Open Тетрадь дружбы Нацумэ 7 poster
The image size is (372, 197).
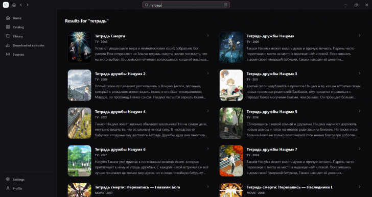pos(231,161)
